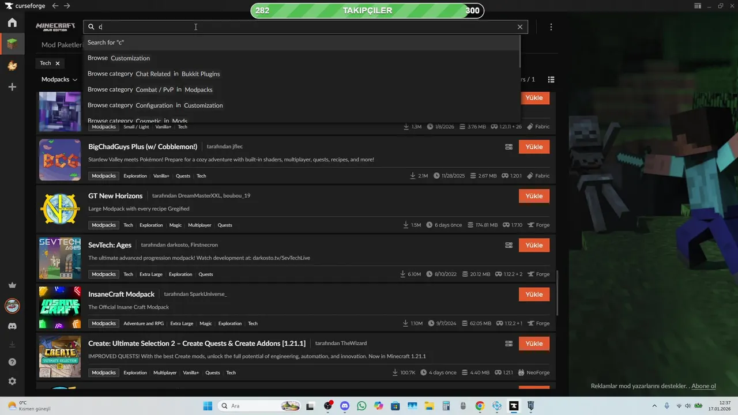
Task: Go forward with the right arrow
Action: [x=67, y=6]
